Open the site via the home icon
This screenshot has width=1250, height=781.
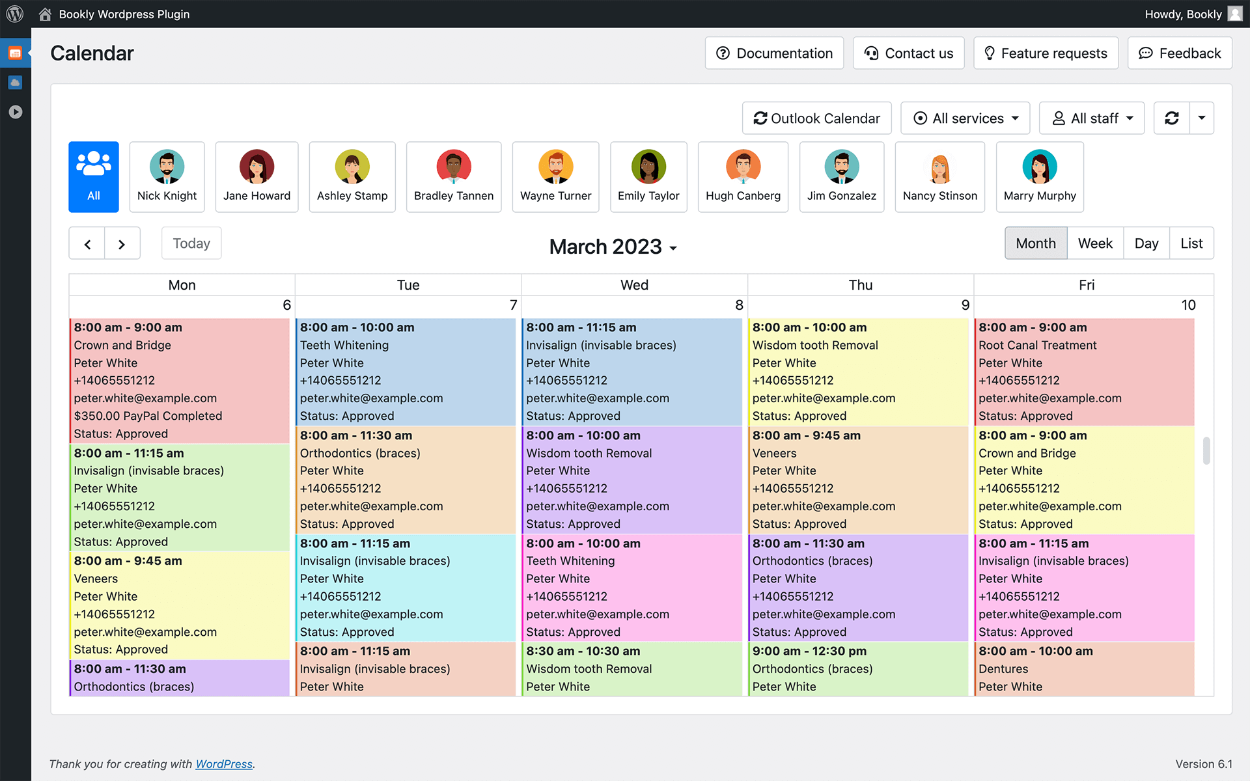tap(44, 14)
